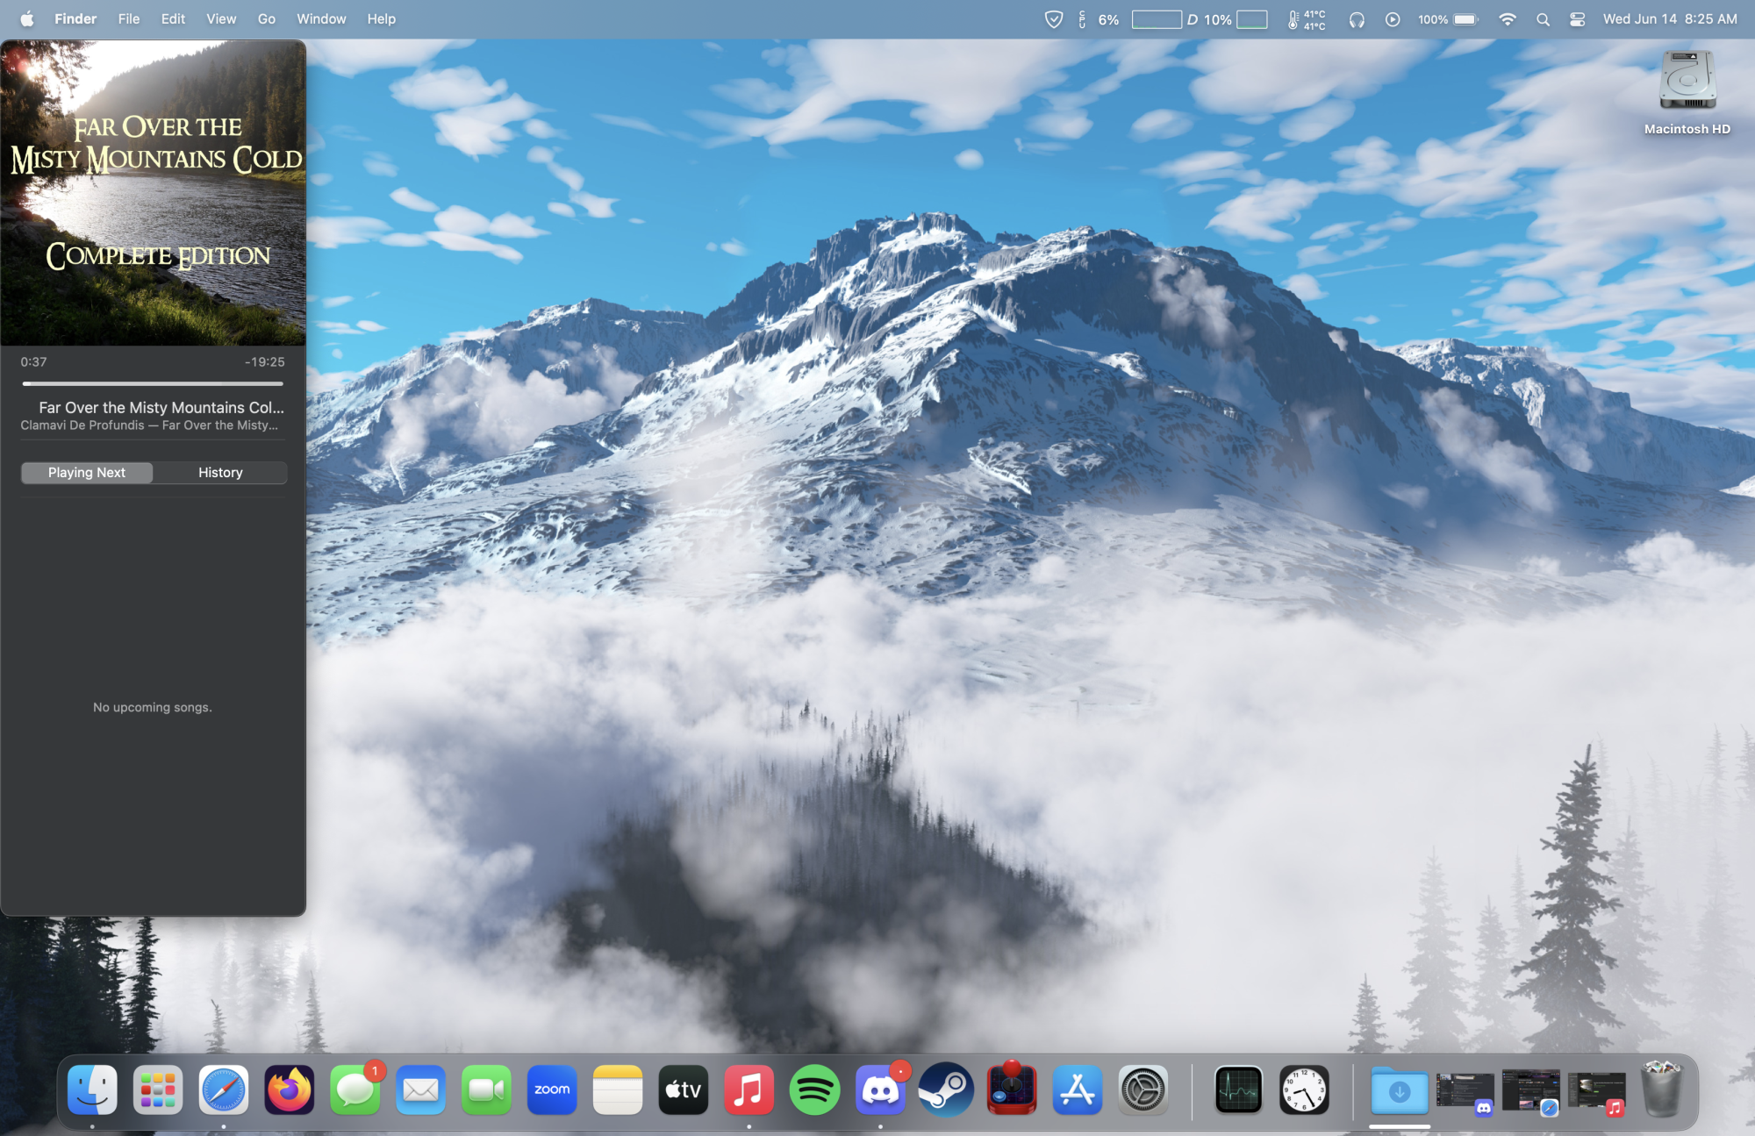
Task: Click the Wi-Fi status menu icon
Action: 1508,19
